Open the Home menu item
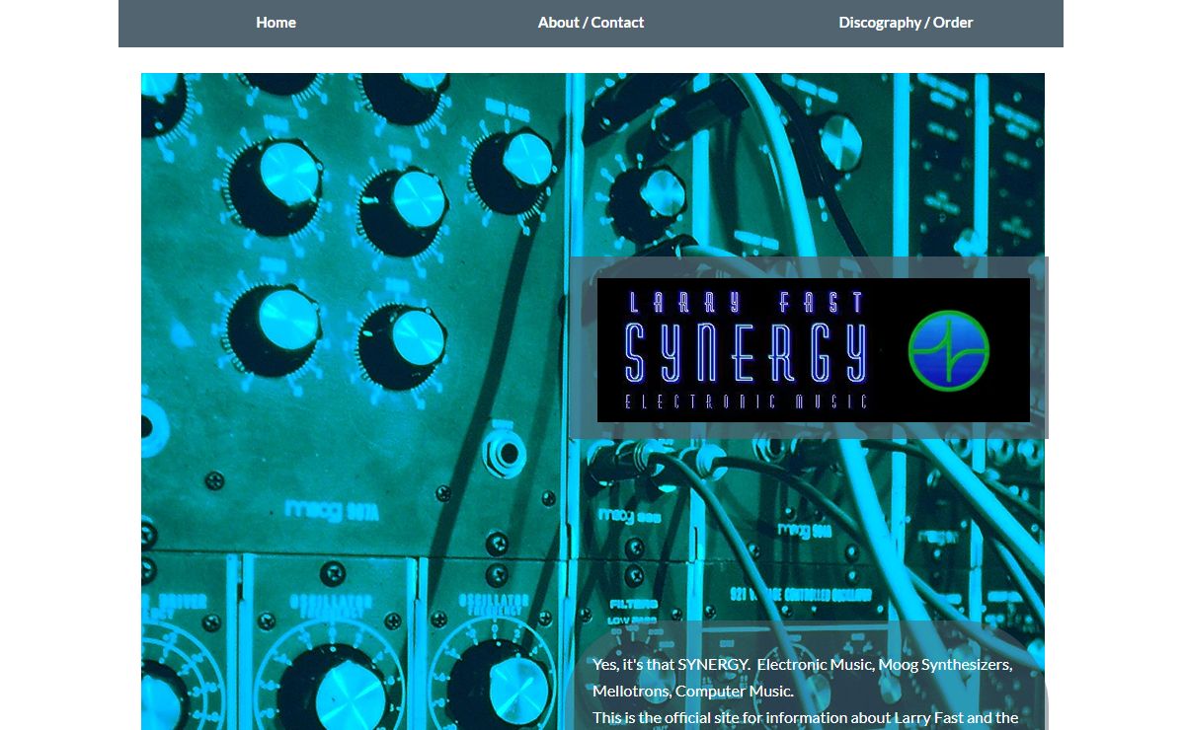The height and width of the screenshot is (730, 1185). coord(276,23)
